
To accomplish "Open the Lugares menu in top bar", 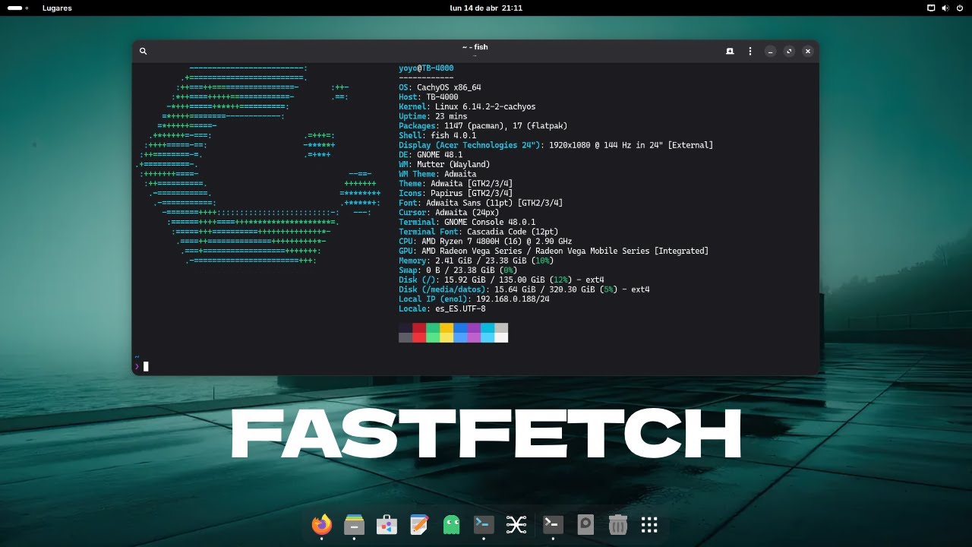I will (x=57, y=8).
